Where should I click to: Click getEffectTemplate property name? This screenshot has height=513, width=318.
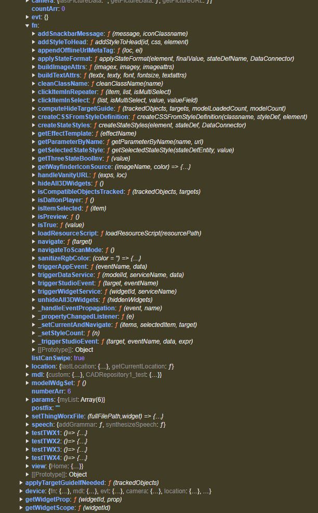[65, 134]
